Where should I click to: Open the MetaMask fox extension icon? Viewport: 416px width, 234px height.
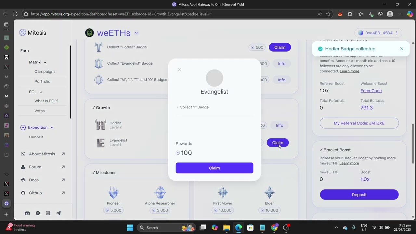click(340, 14)
